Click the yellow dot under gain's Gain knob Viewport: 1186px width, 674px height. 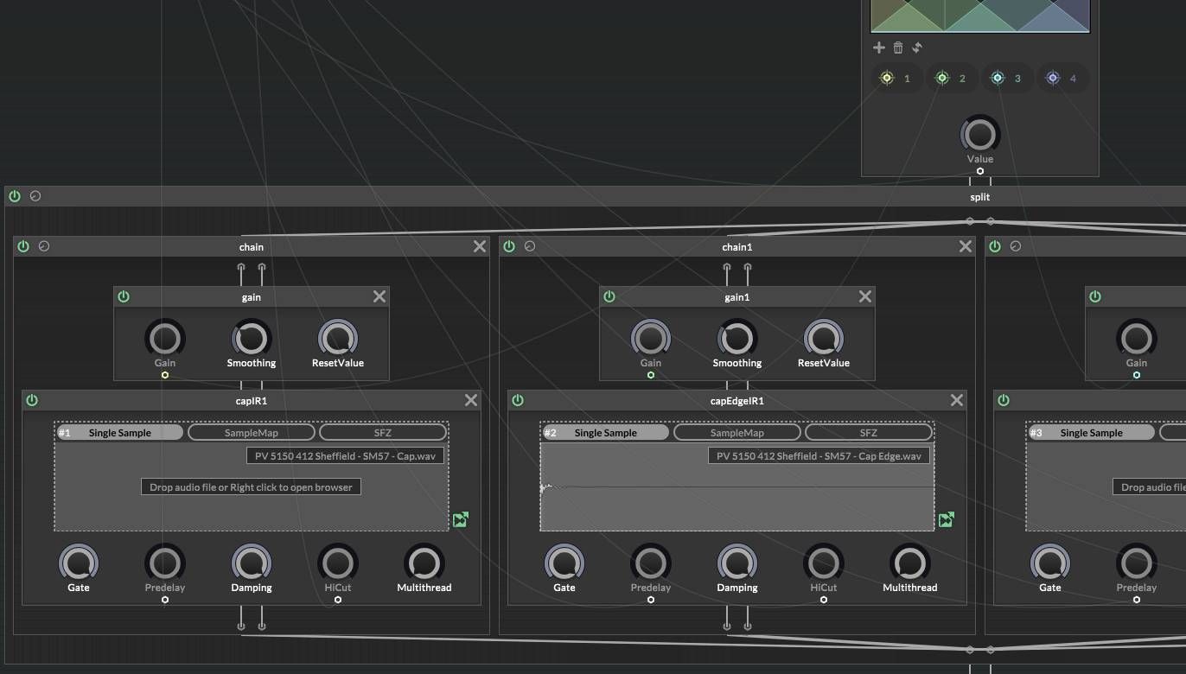165,375
